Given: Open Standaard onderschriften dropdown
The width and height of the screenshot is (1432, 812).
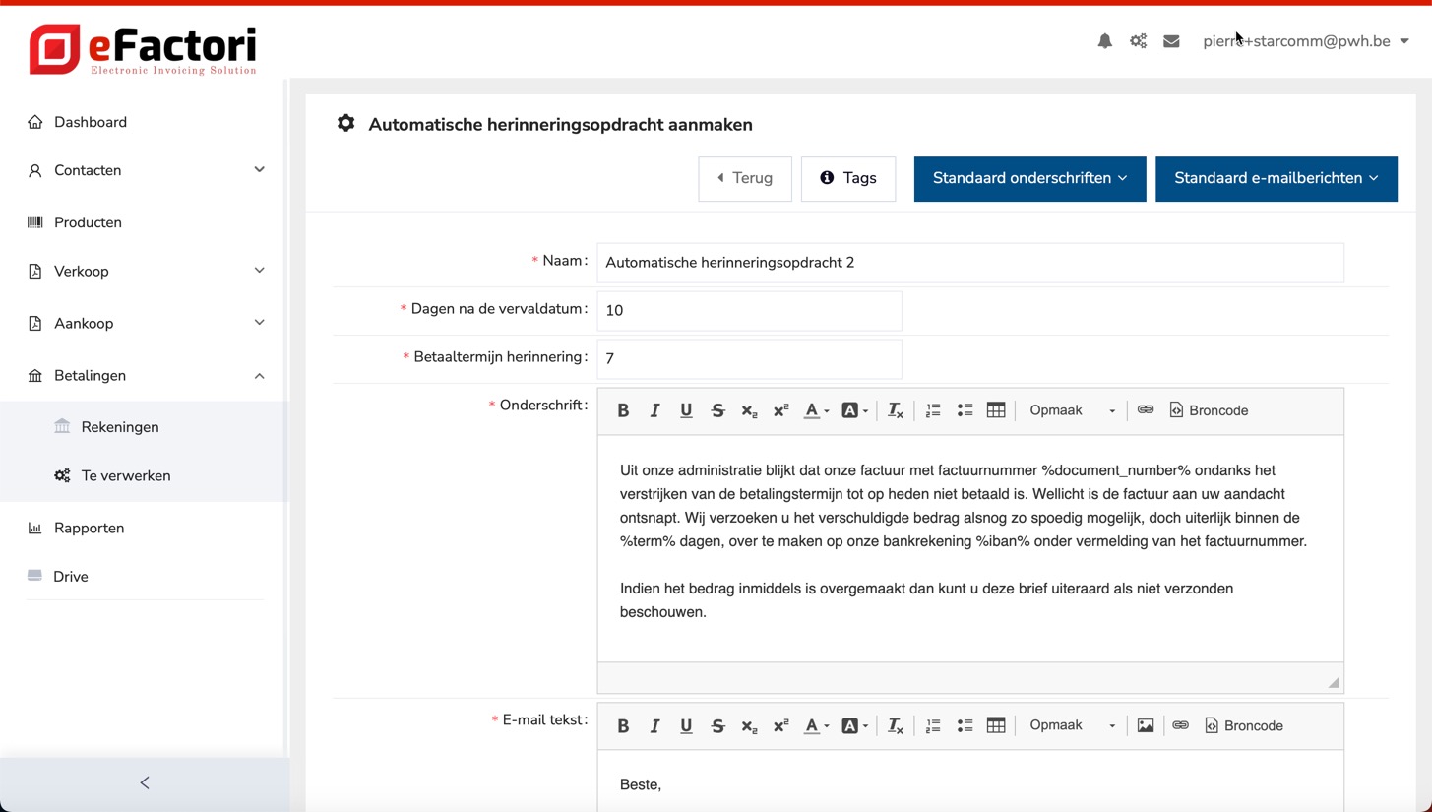Looking at the screenshot, I should [1029, 178].
